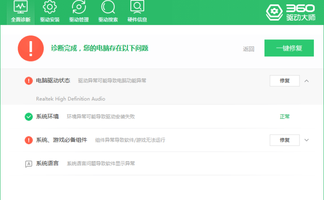324x200 pixels.
Task: Select the 系统、游戏必备组件 label
Action: 61,140
